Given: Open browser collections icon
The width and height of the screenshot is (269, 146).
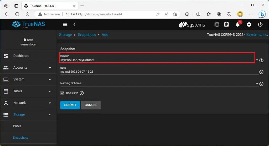Looking at the screenshot, I should click(219, 14).
